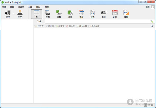
Task: Switch to list view in status bar
Action: 149,105
